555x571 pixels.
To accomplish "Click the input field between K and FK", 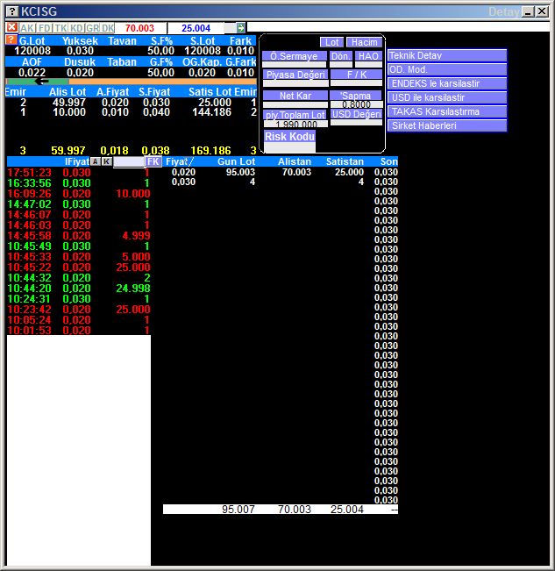I will 129,162.
